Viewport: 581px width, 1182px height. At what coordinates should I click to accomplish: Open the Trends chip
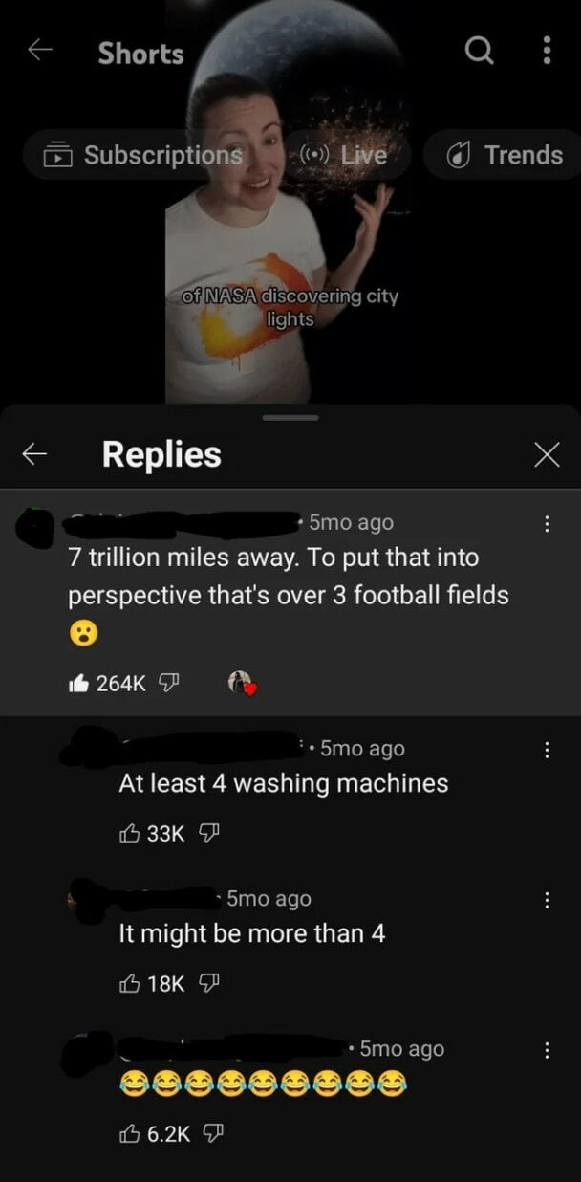point(506,154)
